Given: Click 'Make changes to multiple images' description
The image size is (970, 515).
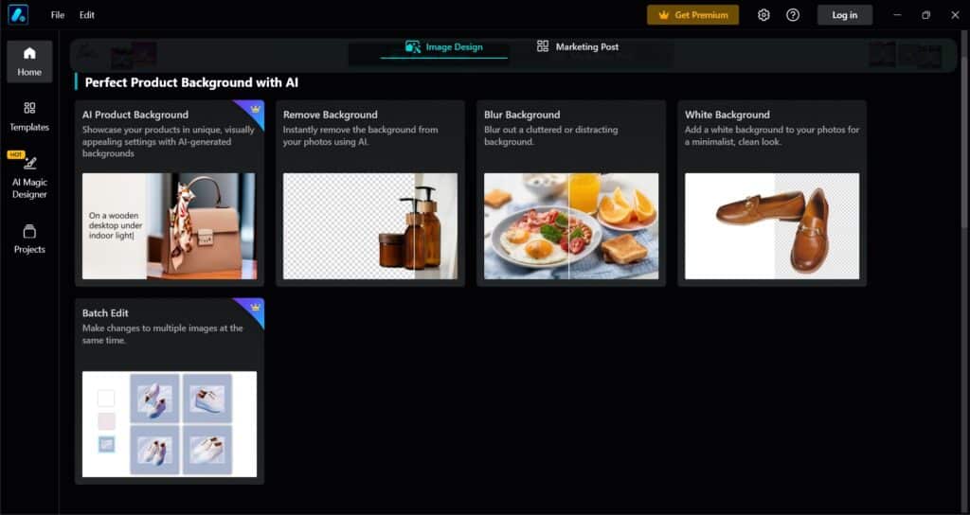Looking at the screenshot, I should coord(163,334).
